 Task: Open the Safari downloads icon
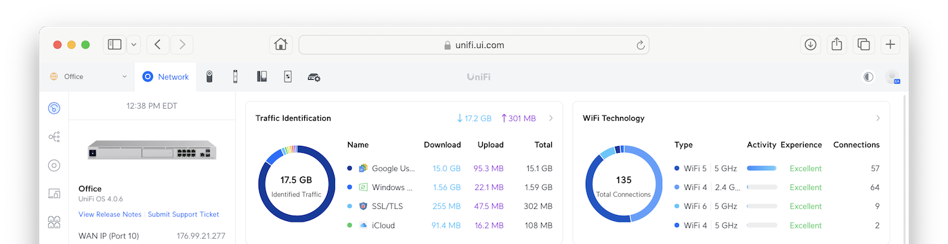pos(811,45)
